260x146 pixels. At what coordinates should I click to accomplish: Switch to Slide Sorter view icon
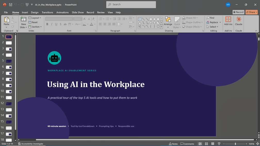pyautogui.click(x=206, y=144)
